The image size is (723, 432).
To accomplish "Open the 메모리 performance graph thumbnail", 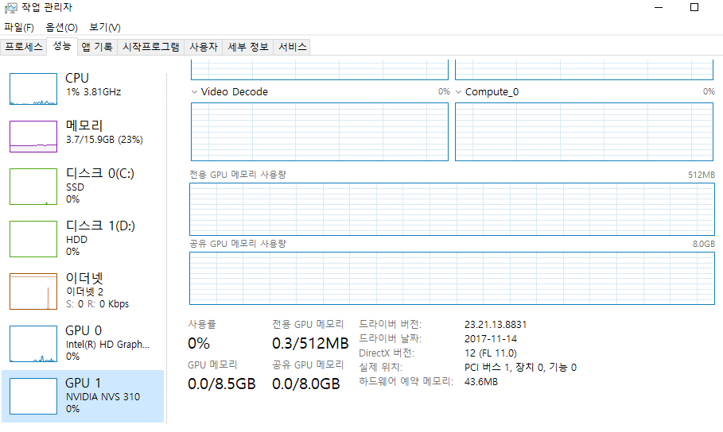I will pos(33,136).
